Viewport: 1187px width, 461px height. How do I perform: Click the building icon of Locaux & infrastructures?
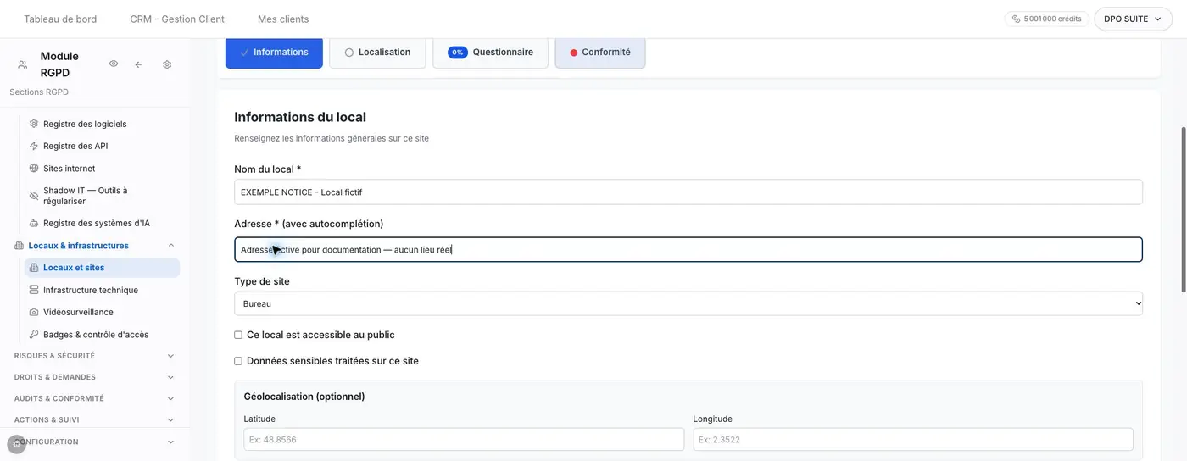pos(20,246)
